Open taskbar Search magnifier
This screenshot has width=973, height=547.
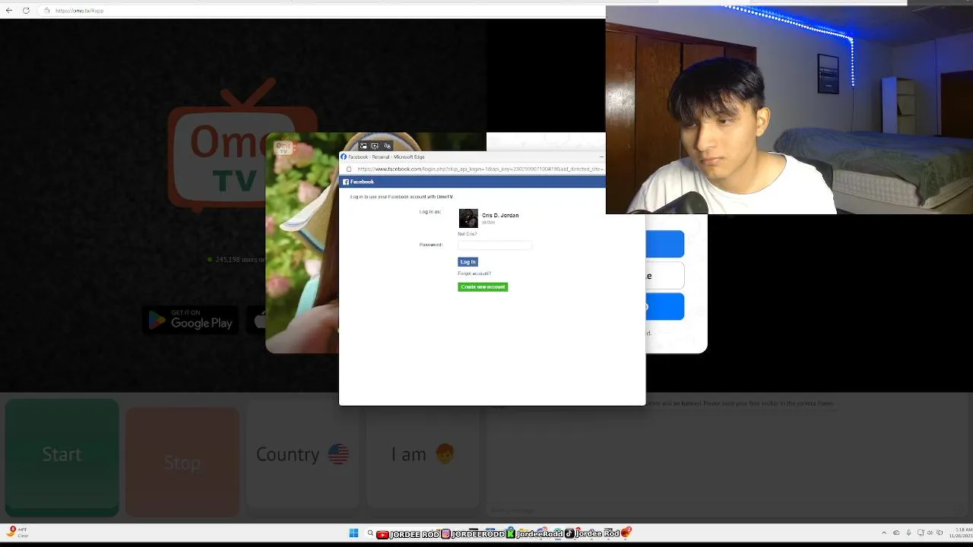[x=370, y=533]
